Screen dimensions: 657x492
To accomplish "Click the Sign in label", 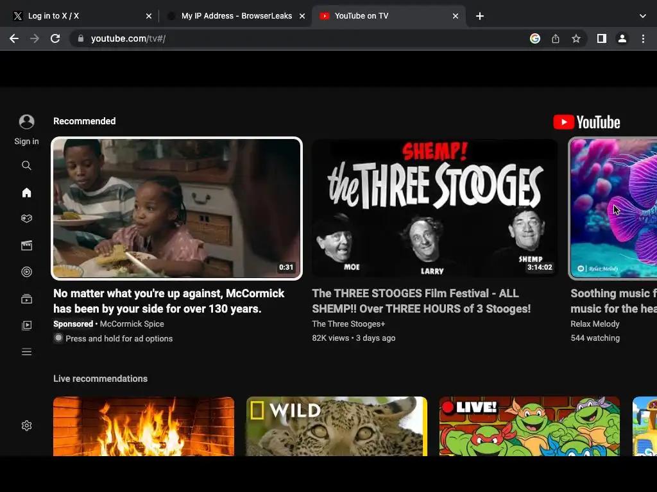I will pyautogui.click(x=26, y=142).
